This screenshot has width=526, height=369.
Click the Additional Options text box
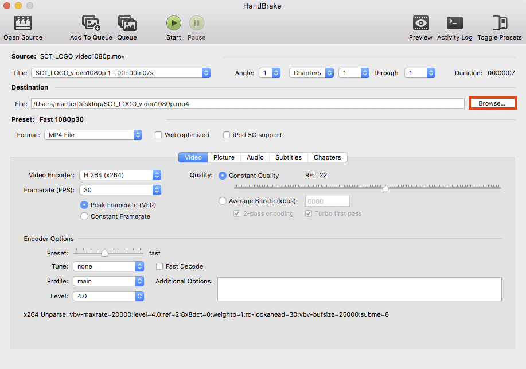[360, 289]
